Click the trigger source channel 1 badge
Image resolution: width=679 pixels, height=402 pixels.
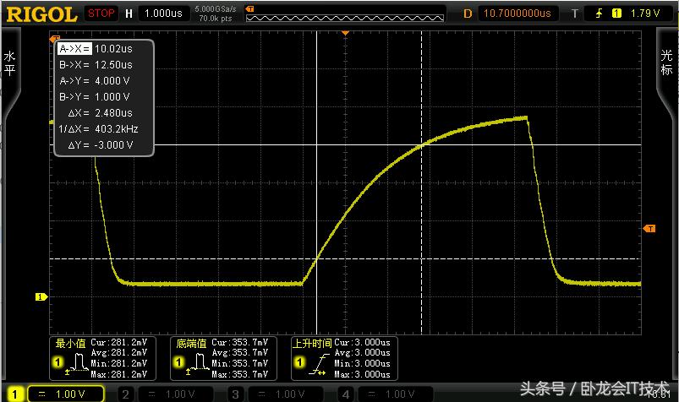616,14
